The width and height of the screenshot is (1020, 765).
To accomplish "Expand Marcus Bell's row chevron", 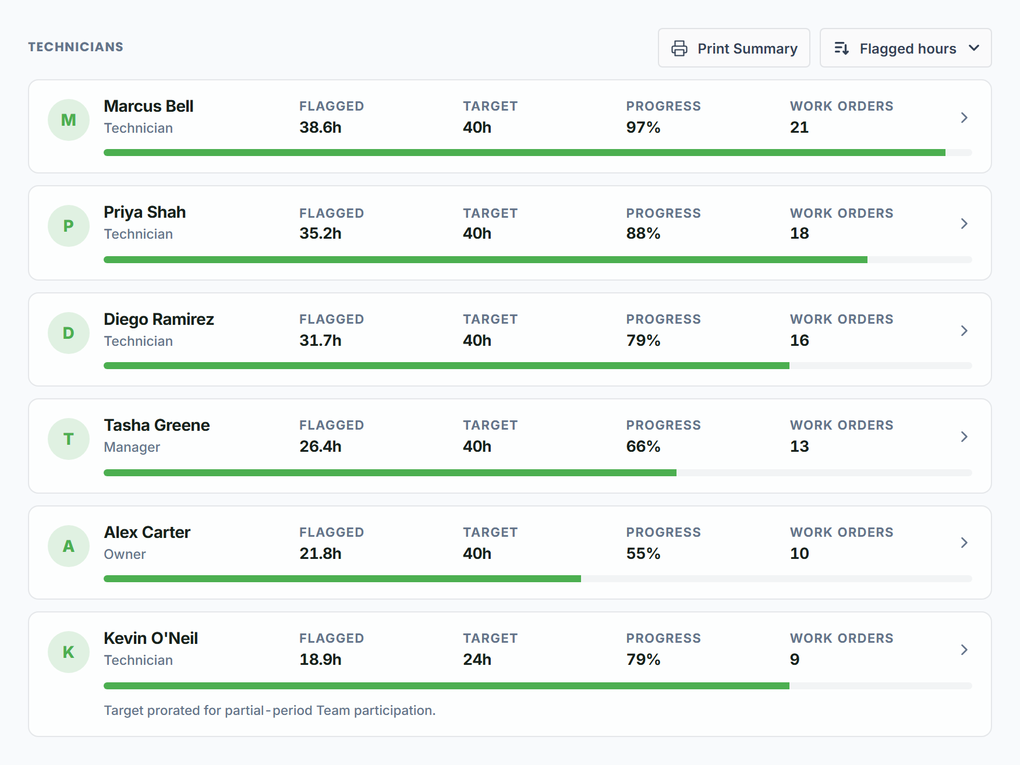I will (964, 118).
